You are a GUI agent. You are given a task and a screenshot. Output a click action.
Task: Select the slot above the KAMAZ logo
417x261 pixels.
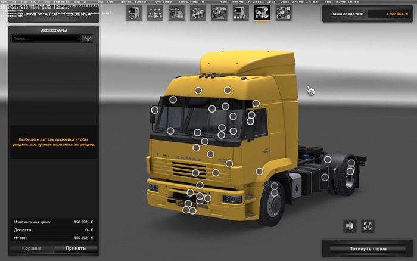point(196,148)
